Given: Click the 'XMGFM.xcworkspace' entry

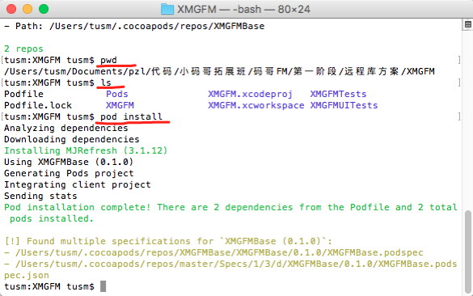Looking at the screenshot, I should 256,105.
